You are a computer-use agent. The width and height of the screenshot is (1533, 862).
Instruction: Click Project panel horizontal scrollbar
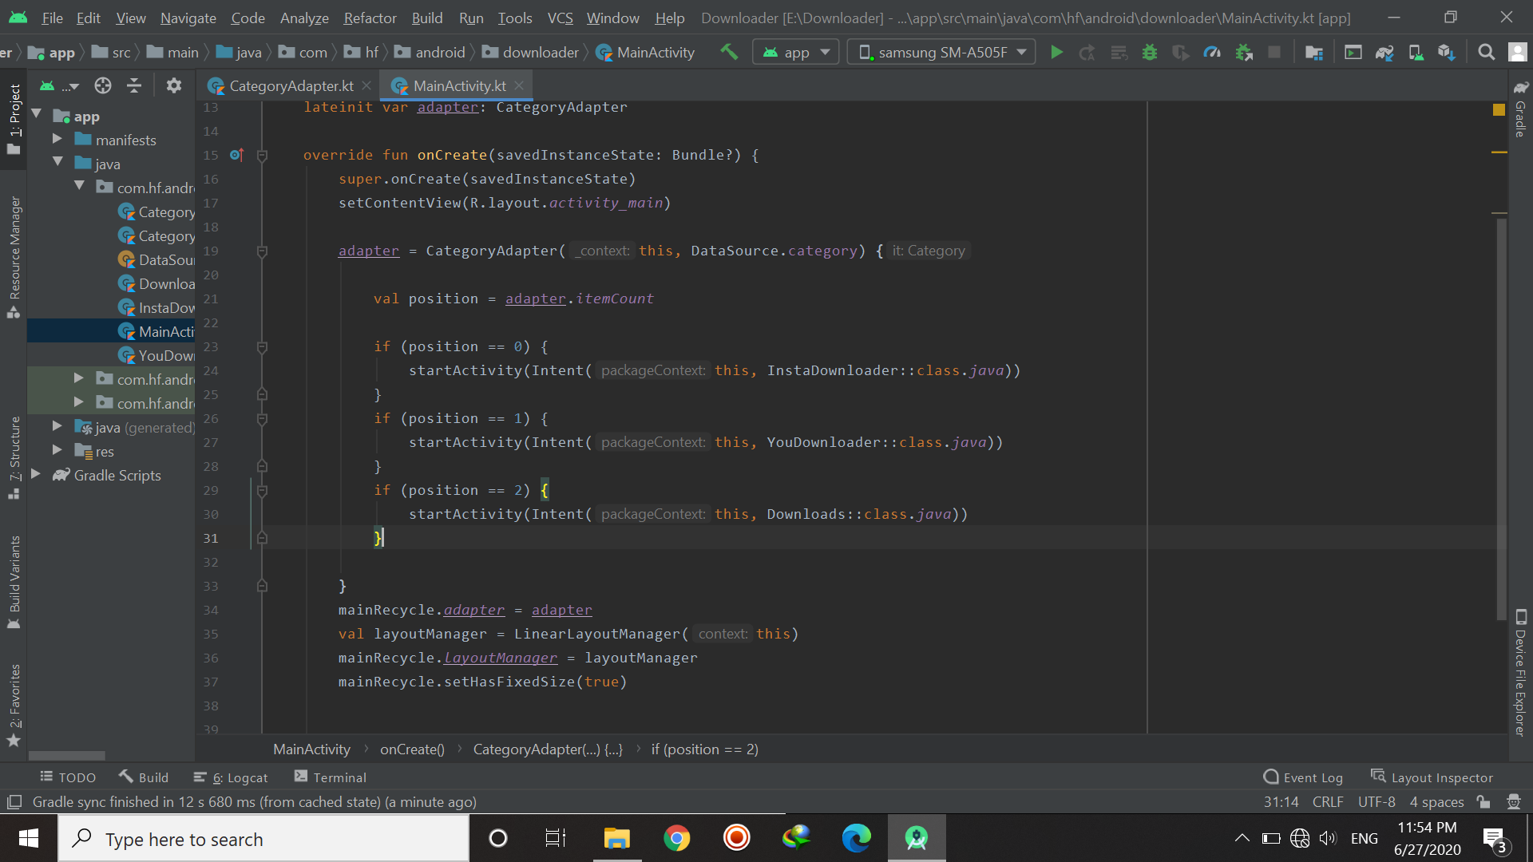coord(67,755)
